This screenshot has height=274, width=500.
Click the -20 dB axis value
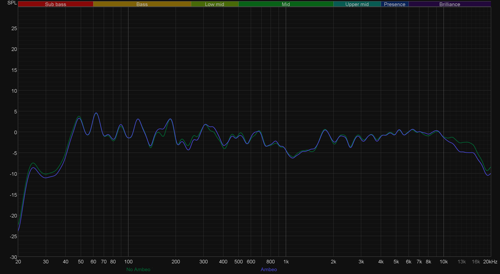pyautogui.click(x=13, y=216)
